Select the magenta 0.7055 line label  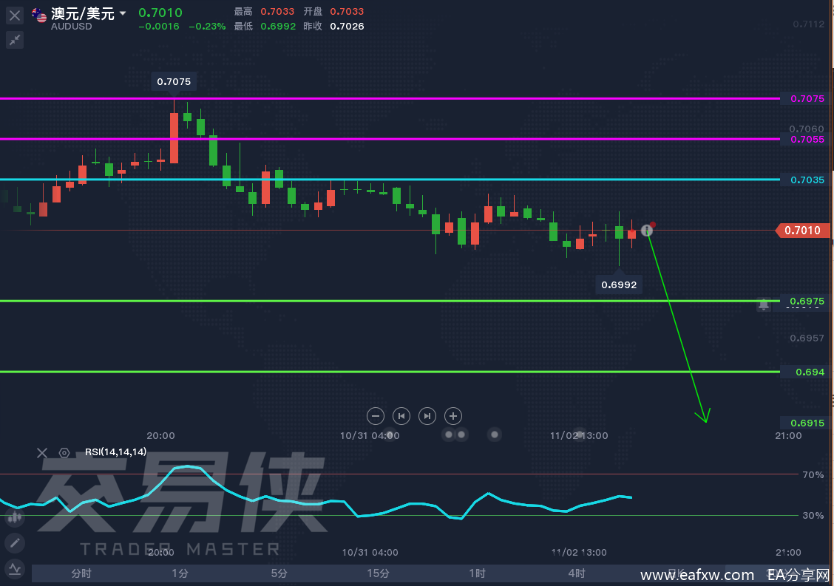[x=807, y=140]
